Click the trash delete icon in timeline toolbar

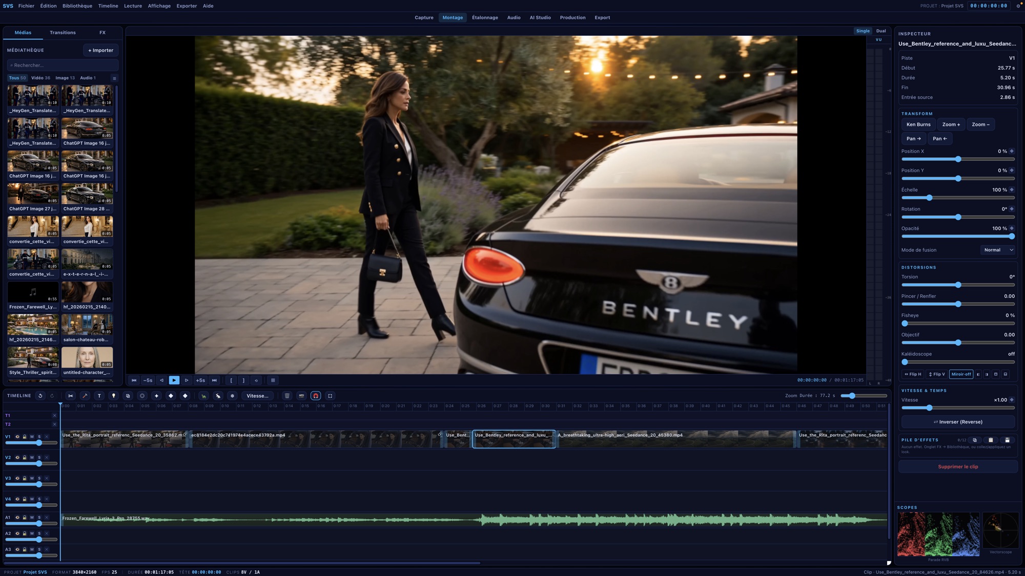point(287,396)
